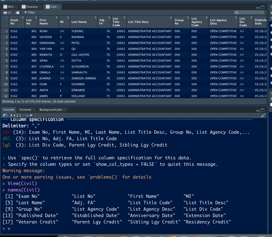The width and height of the screenshot is (272, 237).
Task: Sort by List No column arrows
Action: (x=36, y=17)
